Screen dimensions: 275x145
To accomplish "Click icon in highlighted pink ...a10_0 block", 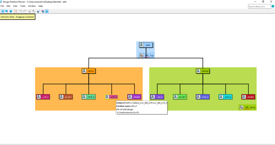I will click(107, 97).
